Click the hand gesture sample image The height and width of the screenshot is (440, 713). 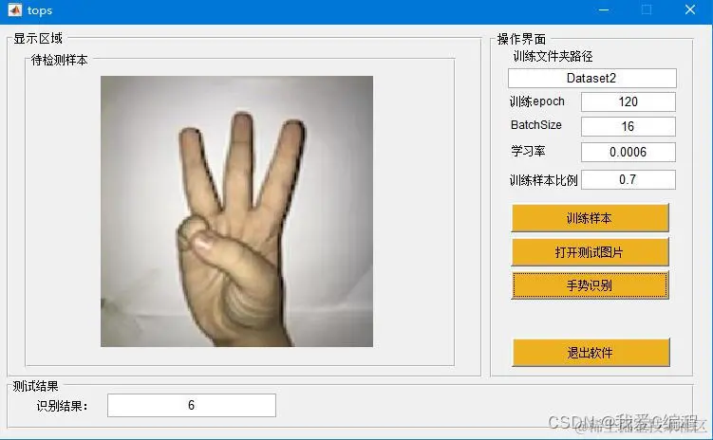(x=236, y=211)
